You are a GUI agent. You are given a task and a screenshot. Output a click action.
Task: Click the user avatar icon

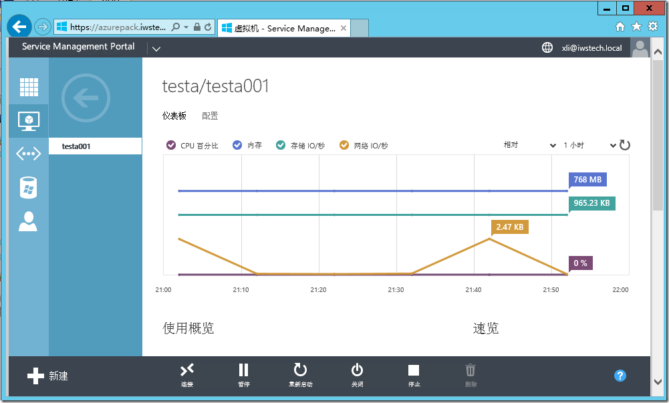640,47
